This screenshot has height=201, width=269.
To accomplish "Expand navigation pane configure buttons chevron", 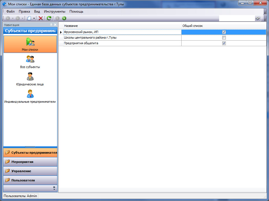I will pyautogui.click(x=54, y=188).
